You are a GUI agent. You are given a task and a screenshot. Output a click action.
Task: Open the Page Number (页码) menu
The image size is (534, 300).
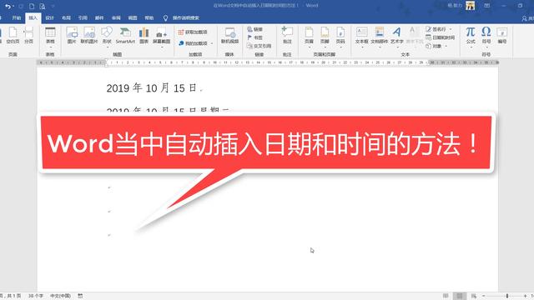[340, 37]
